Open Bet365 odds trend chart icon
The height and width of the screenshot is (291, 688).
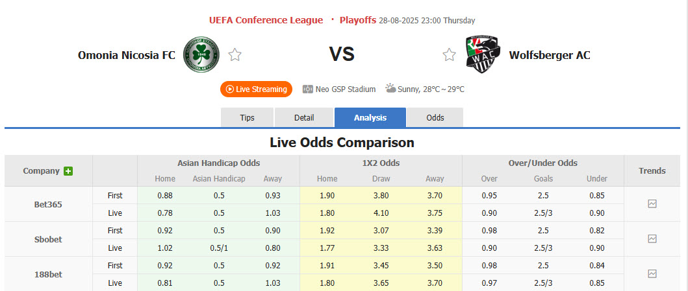(x=652, y=204)
